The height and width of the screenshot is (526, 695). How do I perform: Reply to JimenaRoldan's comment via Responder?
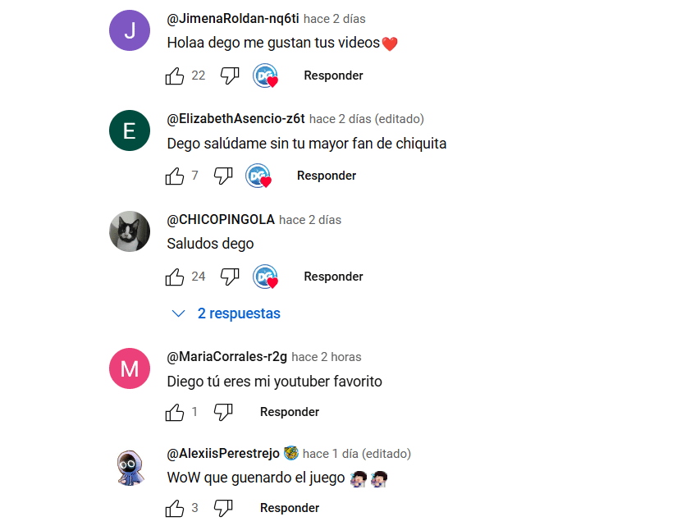pyautogui.click(x=333, y=75)
